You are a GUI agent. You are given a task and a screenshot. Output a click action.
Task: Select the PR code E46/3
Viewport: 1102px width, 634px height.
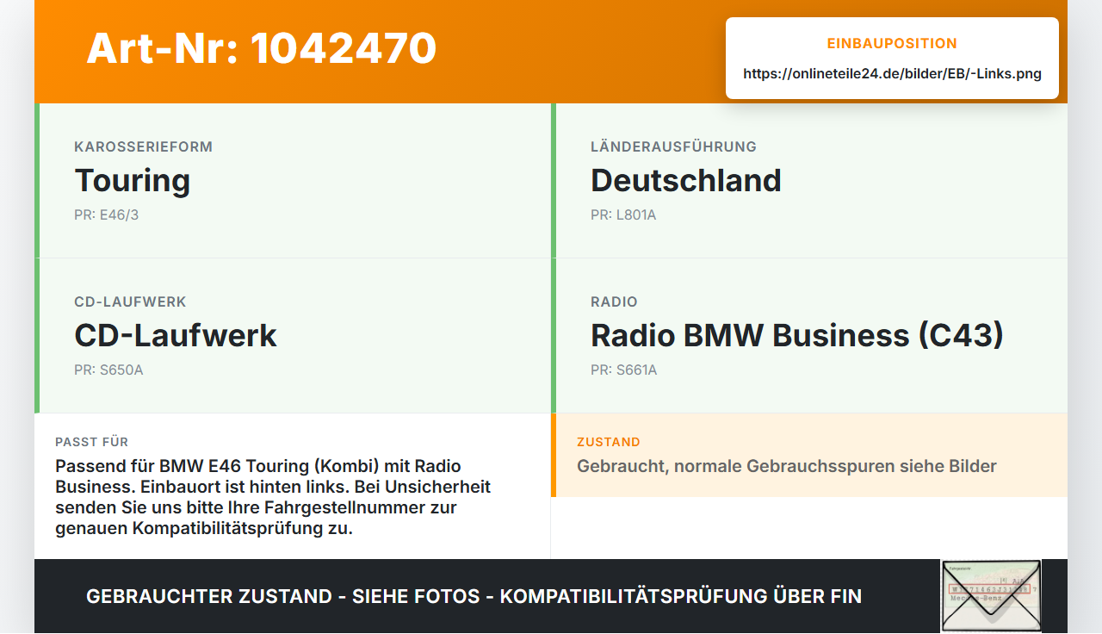point(106,215)
